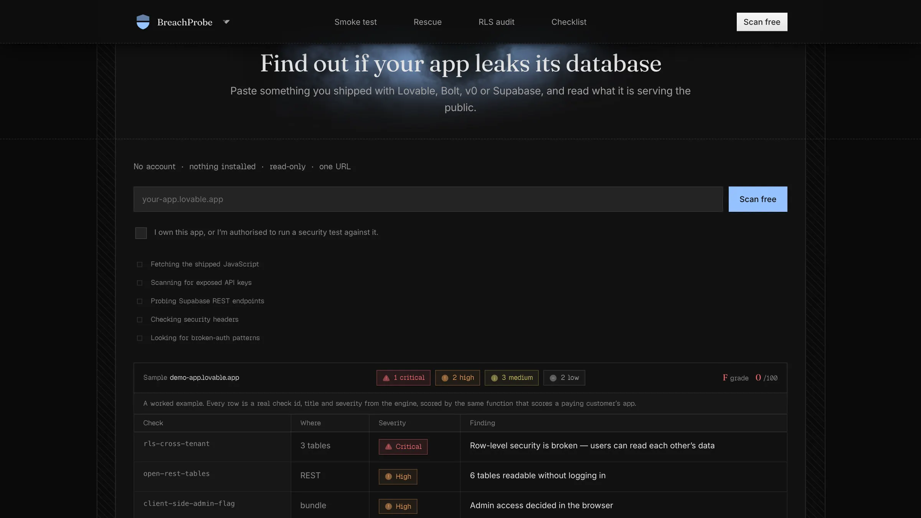Screen dimensions: 921x518
Task: Open the Smoke test nav item
Action: click(x=355, y=22)
